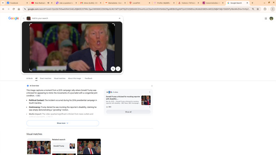The image size is (276, 155).
Task: Switch to the Gmail Inbox tab
Action: click(91, 3)
